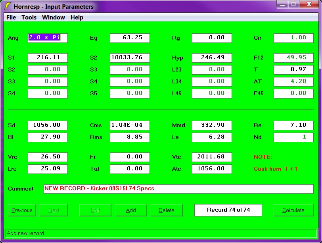Click the Re field with 7.10

[294, 125]
